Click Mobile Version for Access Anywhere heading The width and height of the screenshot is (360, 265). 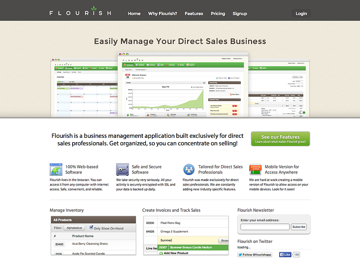(282, 170)
